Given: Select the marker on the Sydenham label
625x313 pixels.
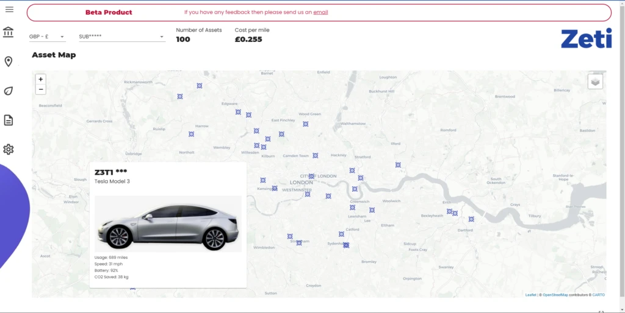Looking at the screenshot, I should 346,245.
